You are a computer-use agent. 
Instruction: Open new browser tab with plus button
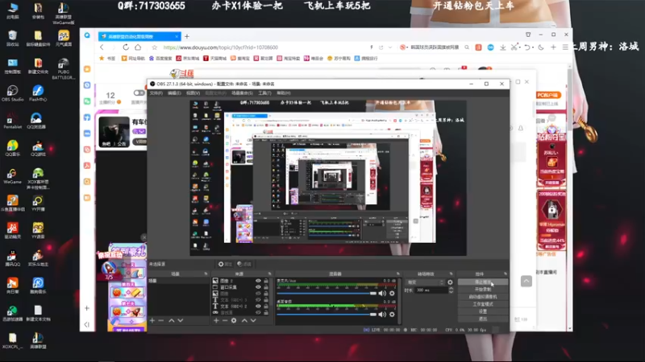click(x=187, y=36)
